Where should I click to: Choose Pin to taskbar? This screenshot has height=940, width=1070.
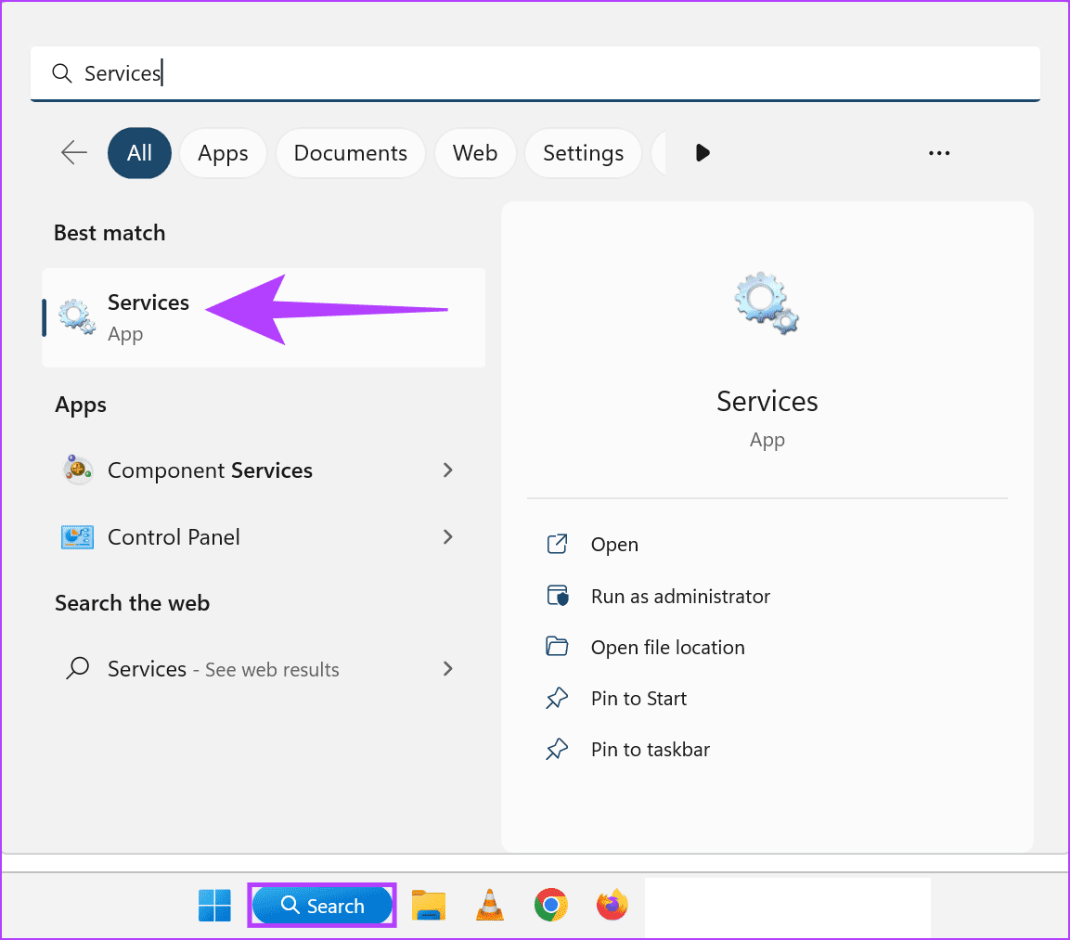(651, 750)
